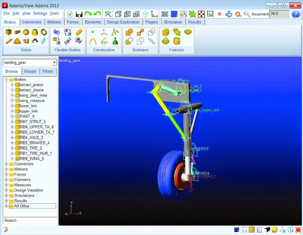Select the wireframe/shaded render toggle cube icon
This screenshot has height=235, width=303.
pos(118,14)
